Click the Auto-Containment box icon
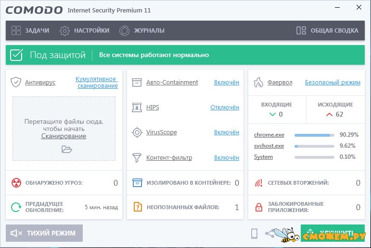The image size is (371, 248). coord(137,83)
